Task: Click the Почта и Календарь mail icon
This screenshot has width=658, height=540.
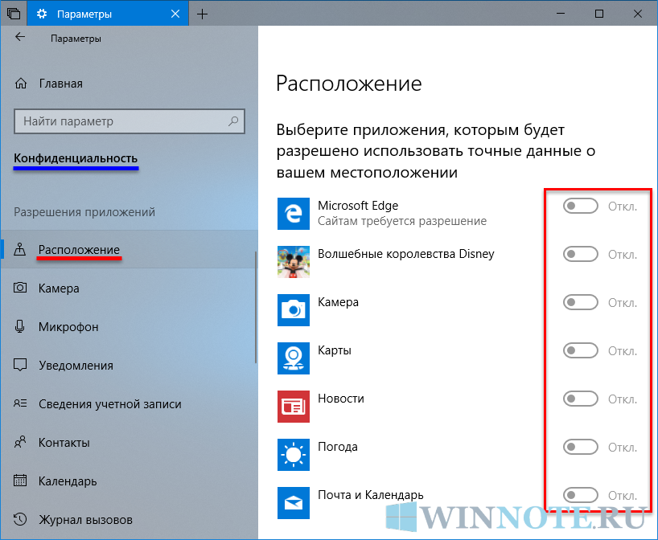Action: (x=294, y=503)
